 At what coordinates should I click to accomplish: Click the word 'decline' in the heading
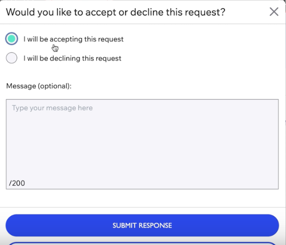point(147,12)
